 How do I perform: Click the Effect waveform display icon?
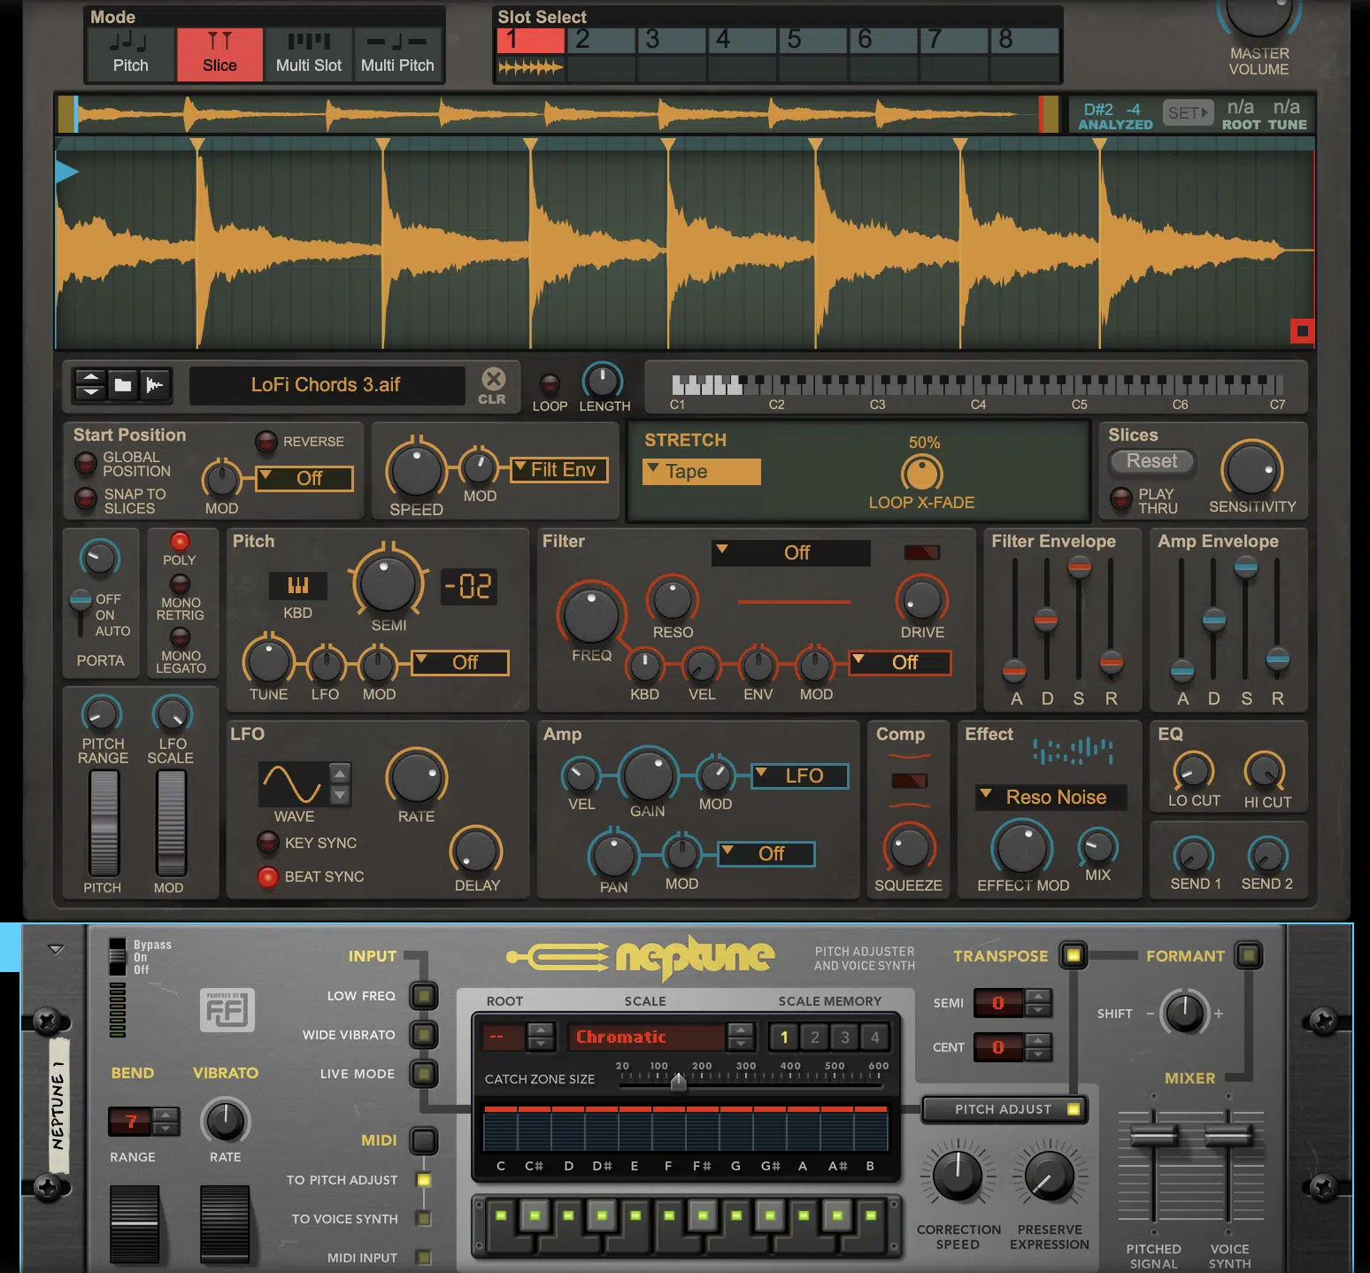(1073, 752)
